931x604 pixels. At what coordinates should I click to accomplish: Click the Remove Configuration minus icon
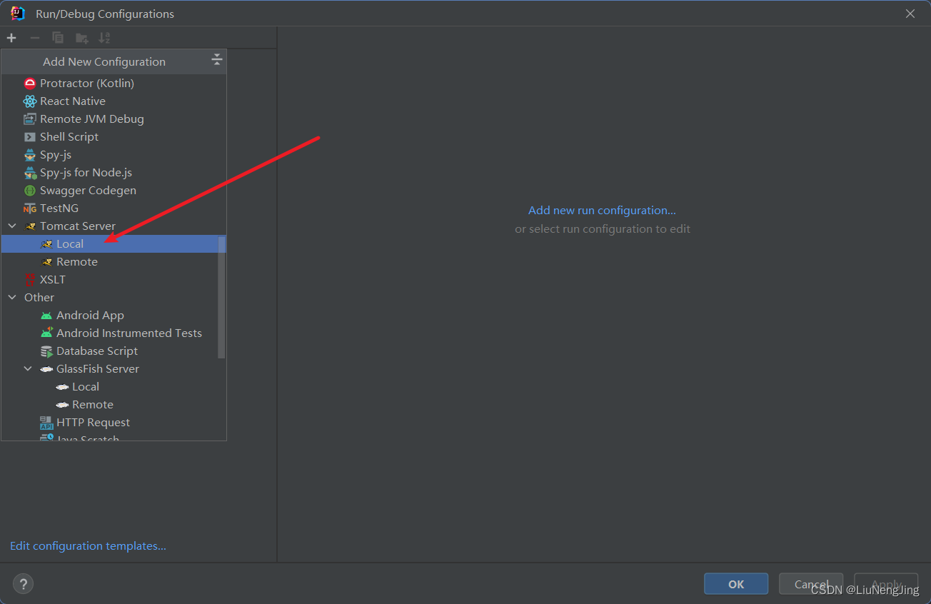[x=34, y=38]
